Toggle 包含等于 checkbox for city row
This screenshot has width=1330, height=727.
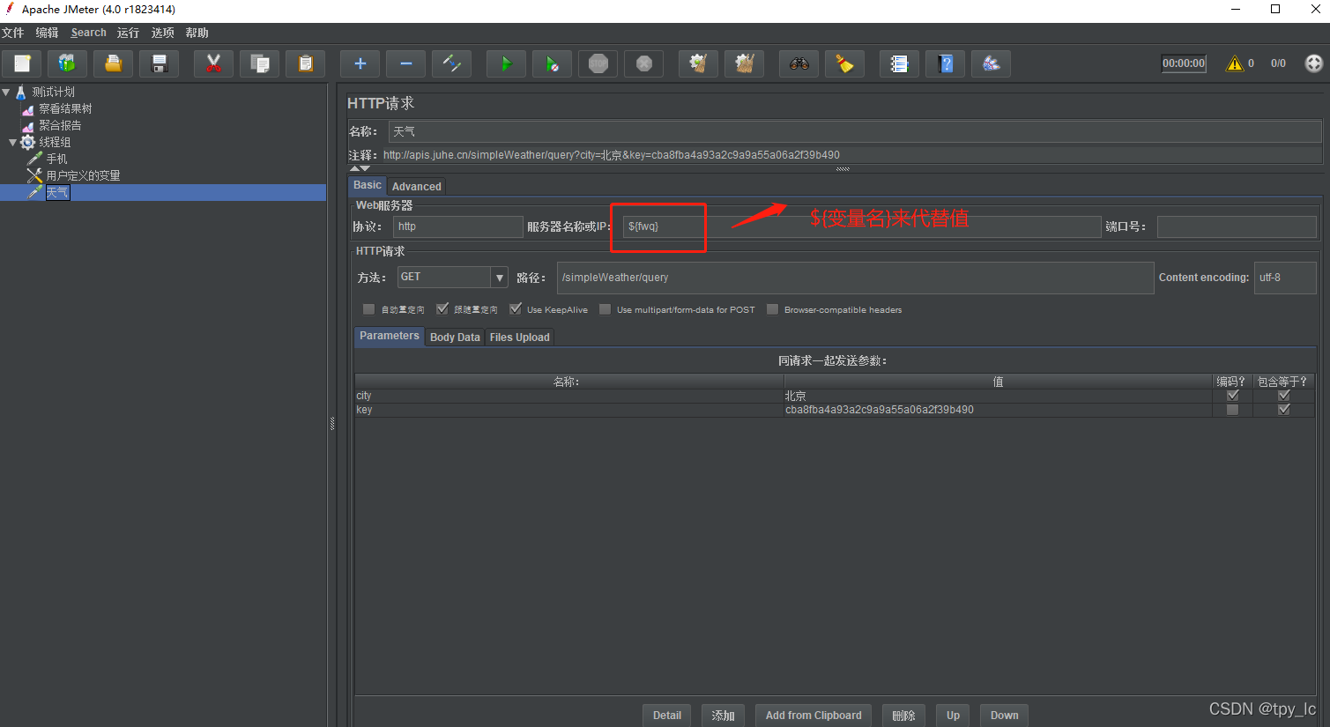pos(1284,396)
